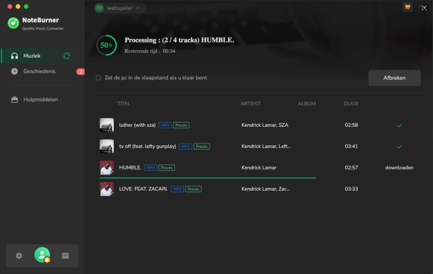Click duration 02:58
The height and width of the screenshot is (274, 433).
click(351, 125)
